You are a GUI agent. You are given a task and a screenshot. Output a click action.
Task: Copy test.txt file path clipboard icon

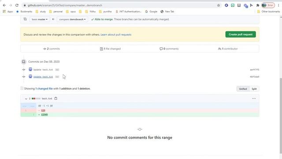point(56,98)
